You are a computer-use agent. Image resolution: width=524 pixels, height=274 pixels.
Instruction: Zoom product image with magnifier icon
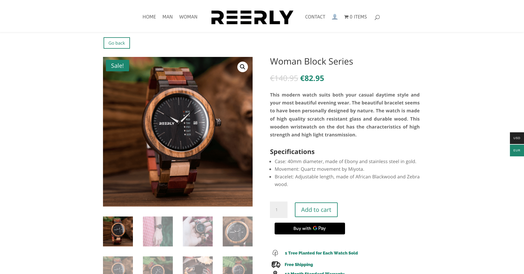coord(242,67)
